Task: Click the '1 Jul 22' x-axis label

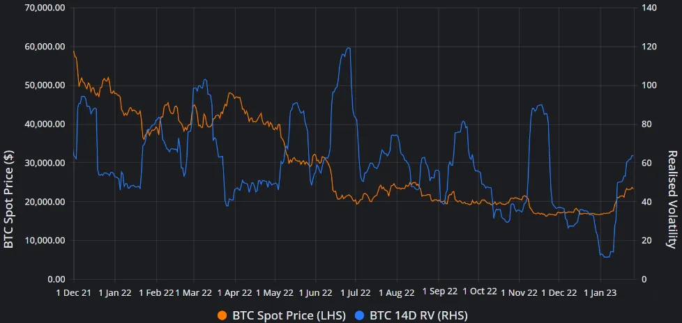Action: (356, 292)
